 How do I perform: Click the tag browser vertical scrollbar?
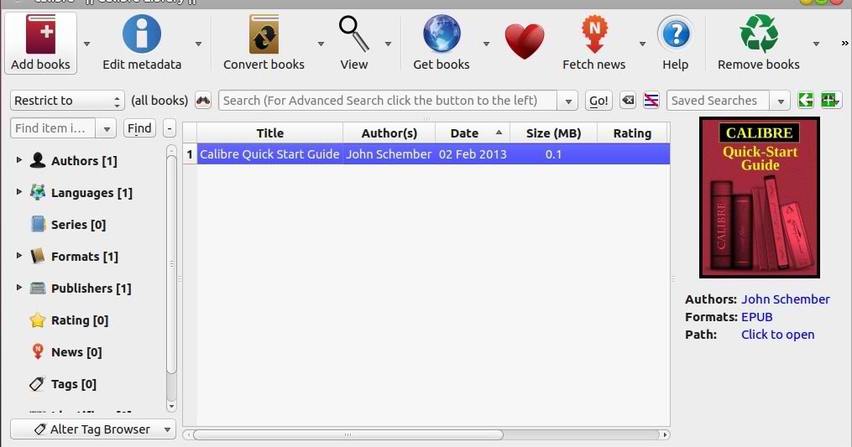point(171,265)
